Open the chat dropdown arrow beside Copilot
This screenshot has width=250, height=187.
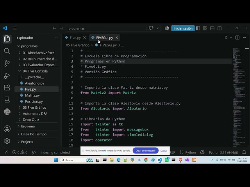tap(158, 28)
